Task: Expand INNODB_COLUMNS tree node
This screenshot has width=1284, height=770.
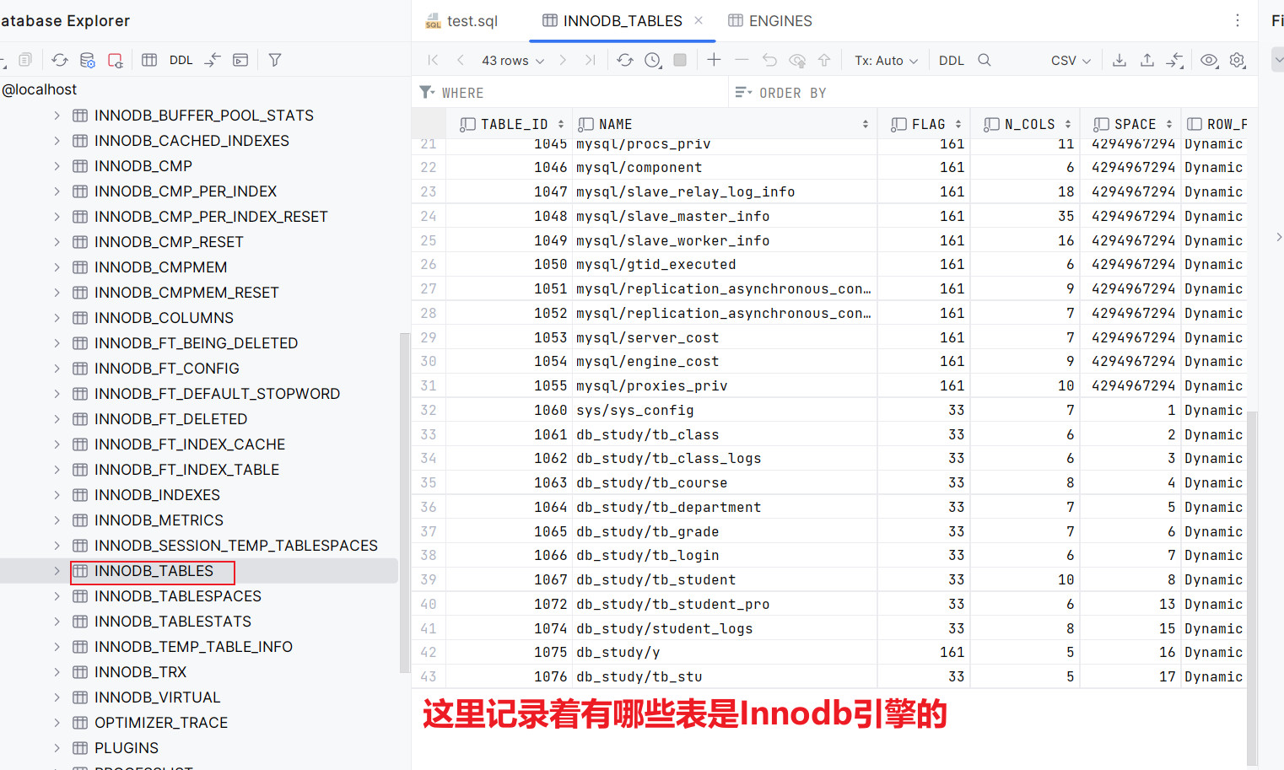Action: [x=57, y=318]
